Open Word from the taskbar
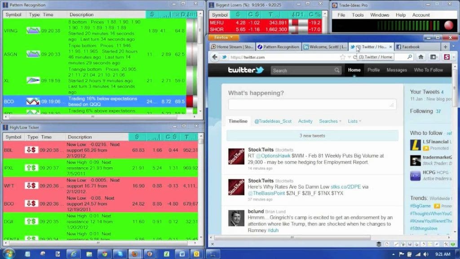The width and height of the screenshot is (460, 259). pyautogui.click(x=182, y=254)
